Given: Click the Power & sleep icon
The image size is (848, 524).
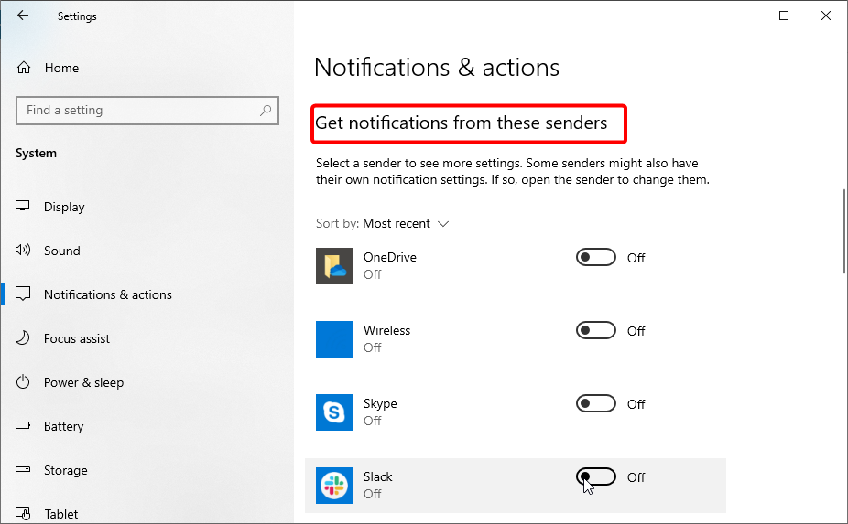Looking at the screenshot, I should 23,382.
